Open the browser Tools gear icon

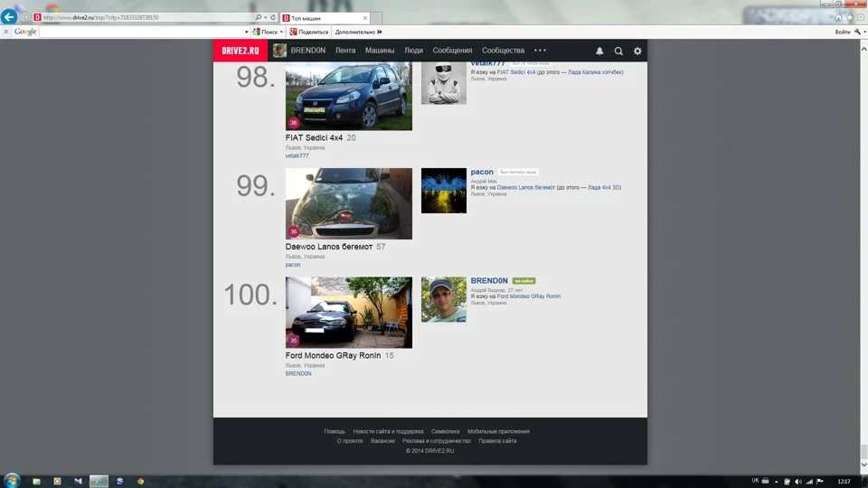click(x=860, y=17)
